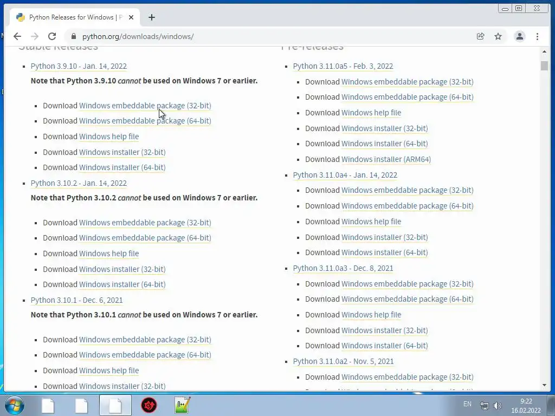
Task: Download 3.10.2 Windows installer (64-bit)
Action: click(122, 284)
